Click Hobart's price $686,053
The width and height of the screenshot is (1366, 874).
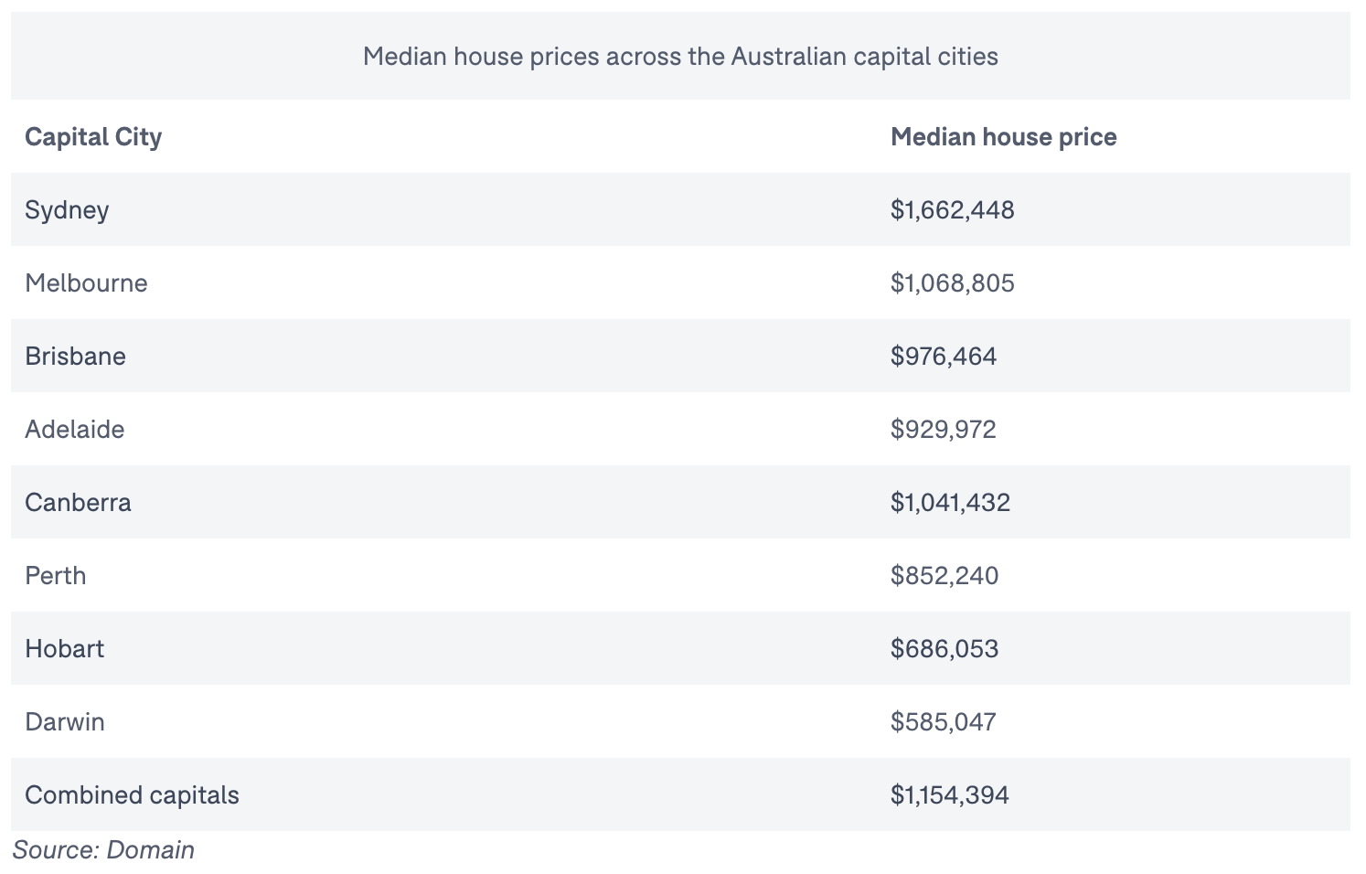click(944, 649)
